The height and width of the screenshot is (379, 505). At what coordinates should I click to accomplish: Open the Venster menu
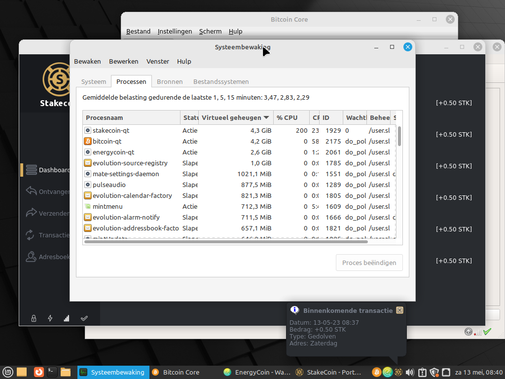(x=158, y=61)
